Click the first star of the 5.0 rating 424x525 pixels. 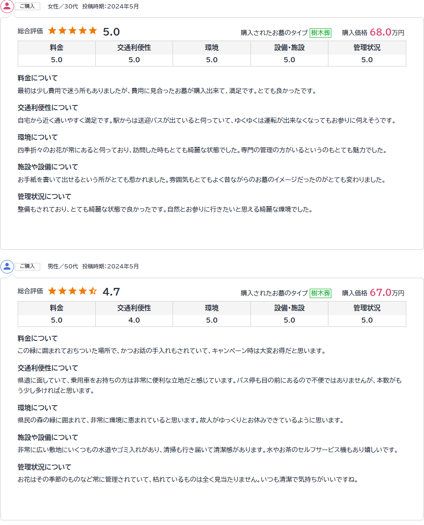(52, 31)
